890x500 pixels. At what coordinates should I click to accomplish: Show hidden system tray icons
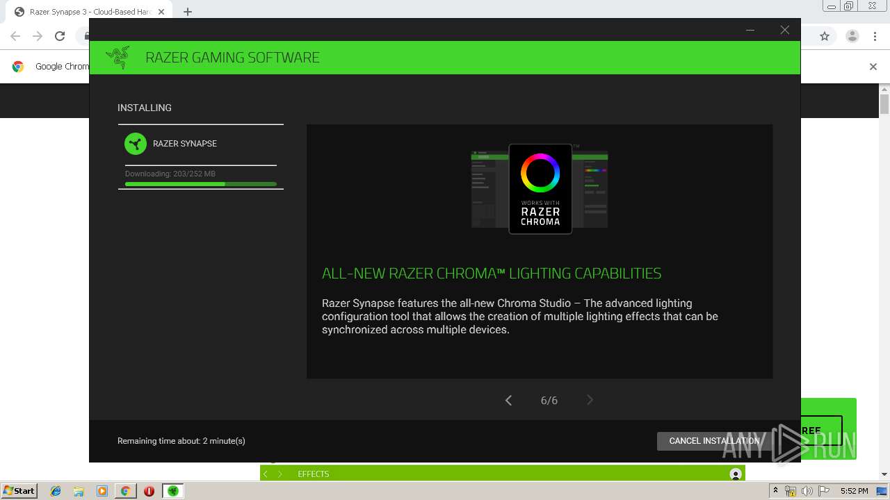pyautogui.click(x=775, y=491)
